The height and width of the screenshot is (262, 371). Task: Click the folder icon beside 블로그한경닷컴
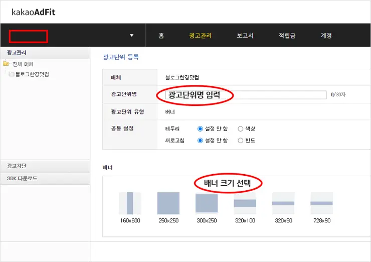12,74
